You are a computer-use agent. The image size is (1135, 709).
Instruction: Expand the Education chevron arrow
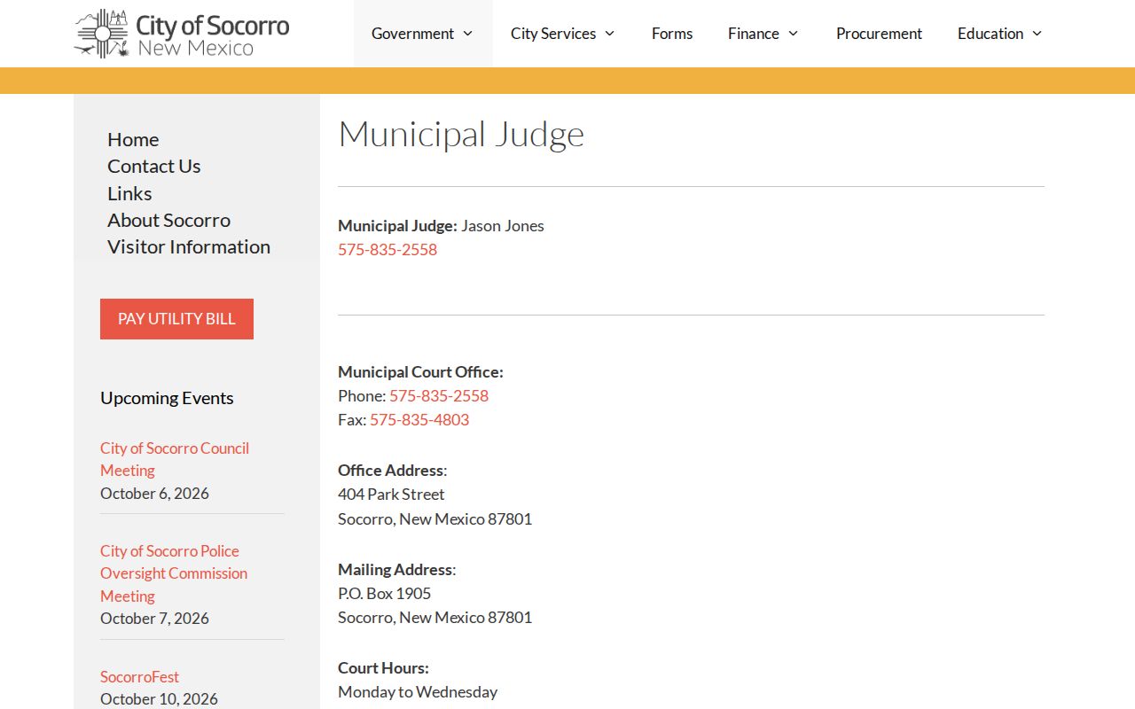tap(1037, 34)
